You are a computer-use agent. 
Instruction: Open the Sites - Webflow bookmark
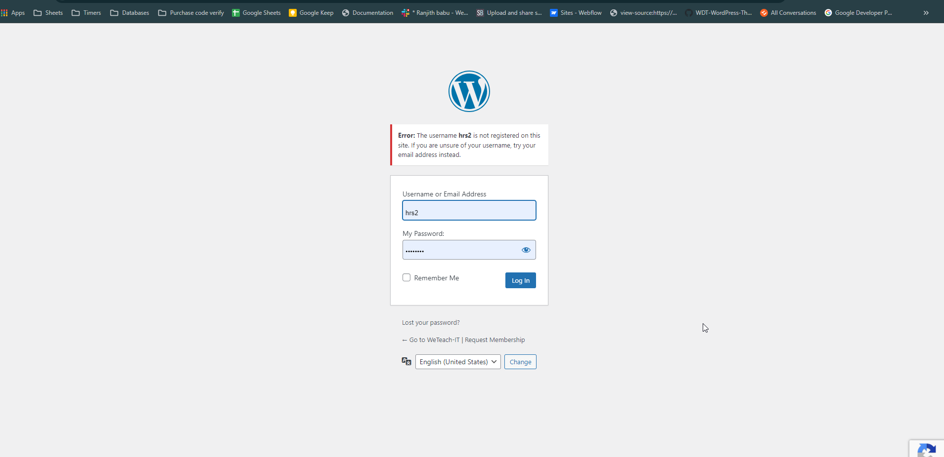tap(576, 13)
